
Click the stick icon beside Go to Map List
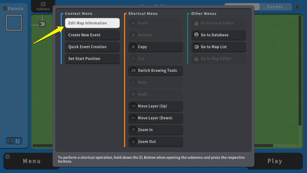tap(196, 47)
